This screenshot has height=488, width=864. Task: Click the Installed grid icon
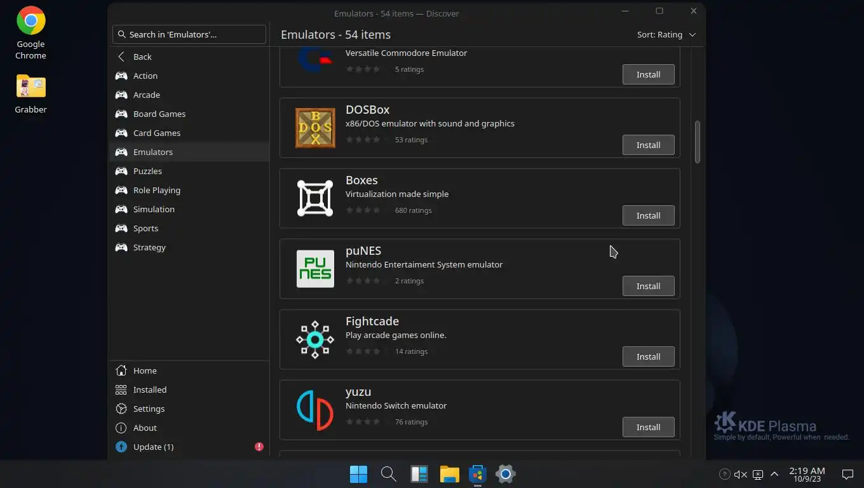[121, 390]
